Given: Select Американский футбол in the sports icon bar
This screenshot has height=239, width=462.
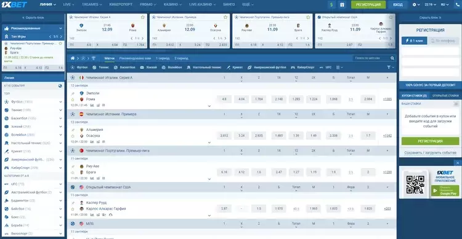Looking at the screenshot, I should (x=267, y=68).
